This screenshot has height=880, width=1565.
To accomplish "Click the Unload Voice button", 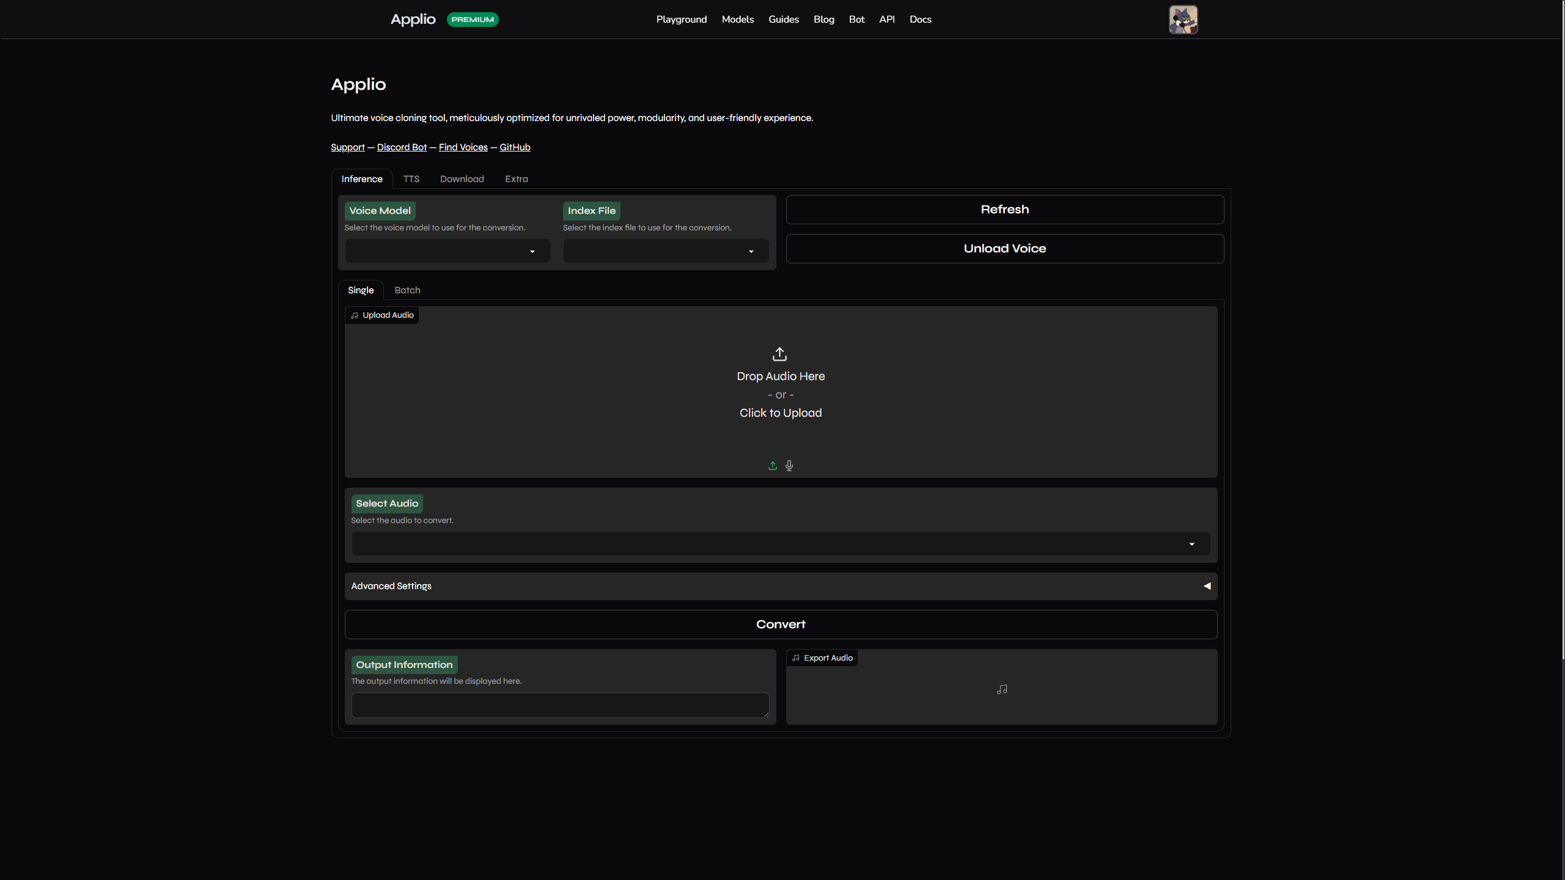I will tap(1004, 249).
